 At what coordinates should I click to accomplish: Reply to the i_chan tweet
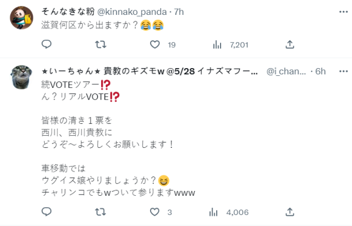pos(47,212)
